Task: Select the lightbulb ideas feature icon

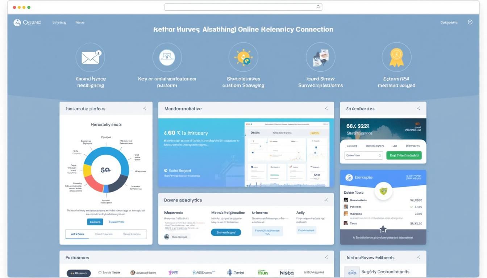Action: [244, 57]
